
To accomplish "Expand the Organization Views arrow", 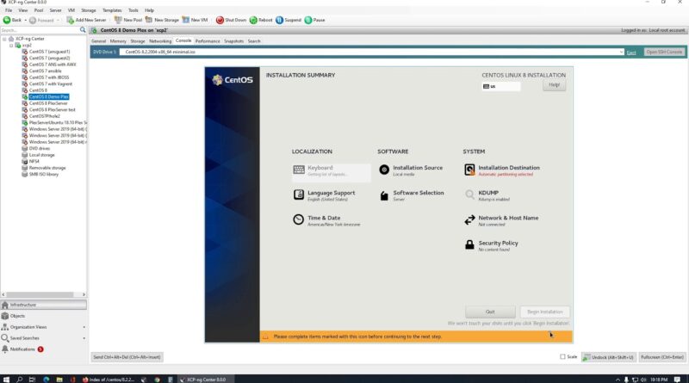I will tap(84, 327).
